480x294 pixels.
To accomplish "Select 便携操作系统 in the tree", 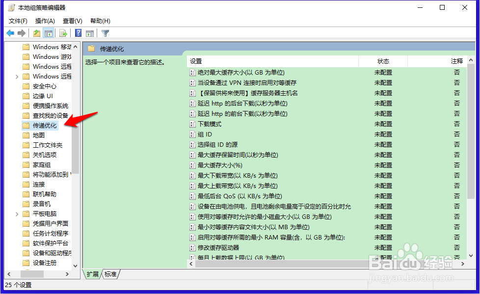I will (x=51, y=106).
